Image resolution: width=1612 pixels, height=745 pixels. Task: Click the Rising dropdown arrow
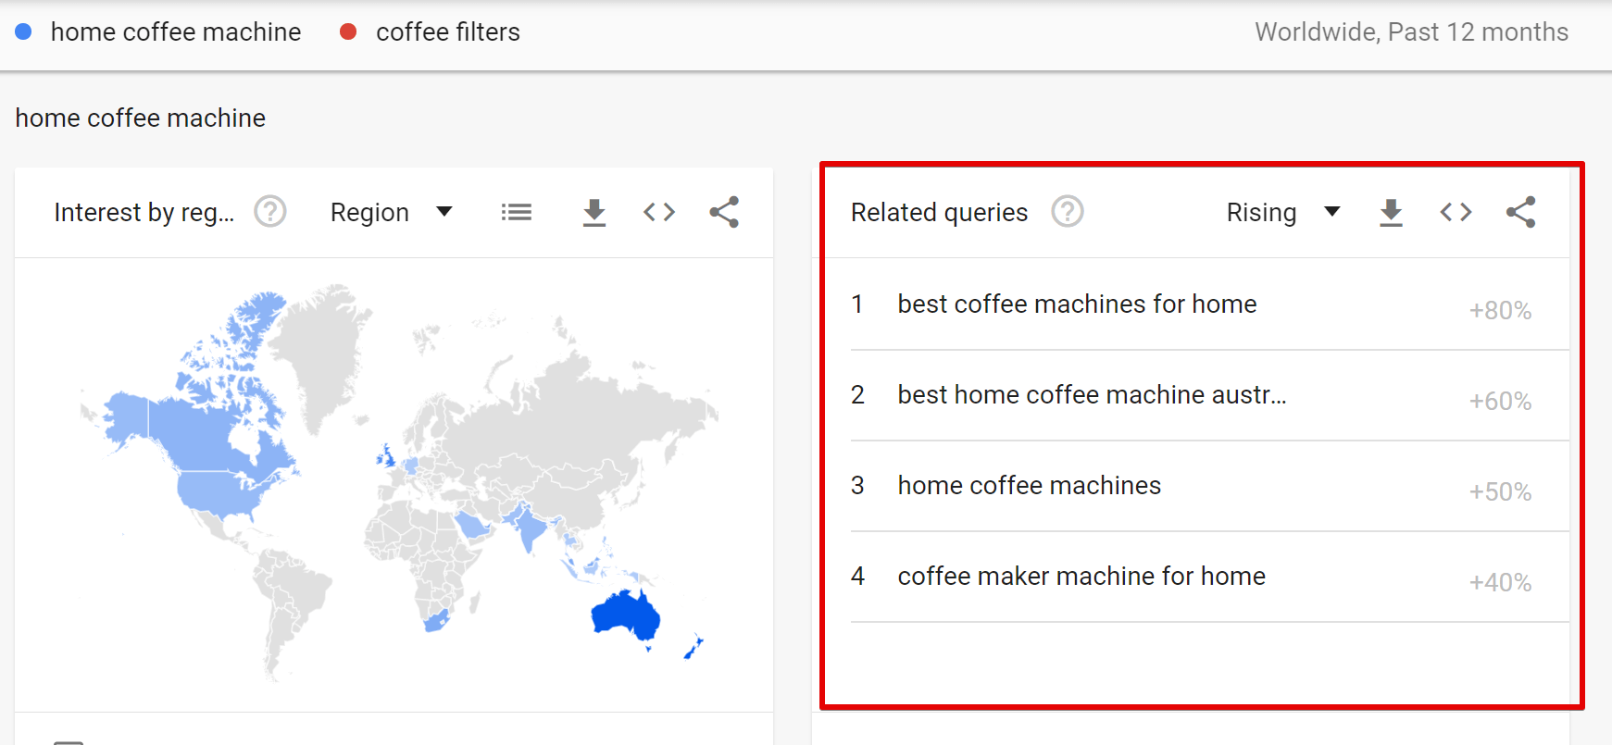(x=1332, y=212)
